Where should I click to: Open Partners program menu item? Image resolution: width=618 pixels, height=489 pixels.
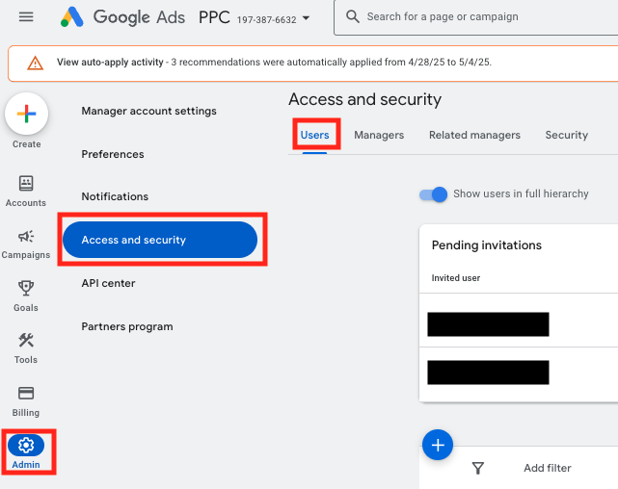pyautogui.click(x=127, y=326)
